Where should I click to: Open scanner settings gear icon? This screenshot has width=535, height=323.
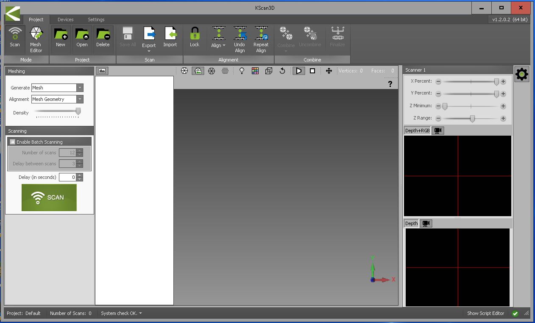point(521,75)
